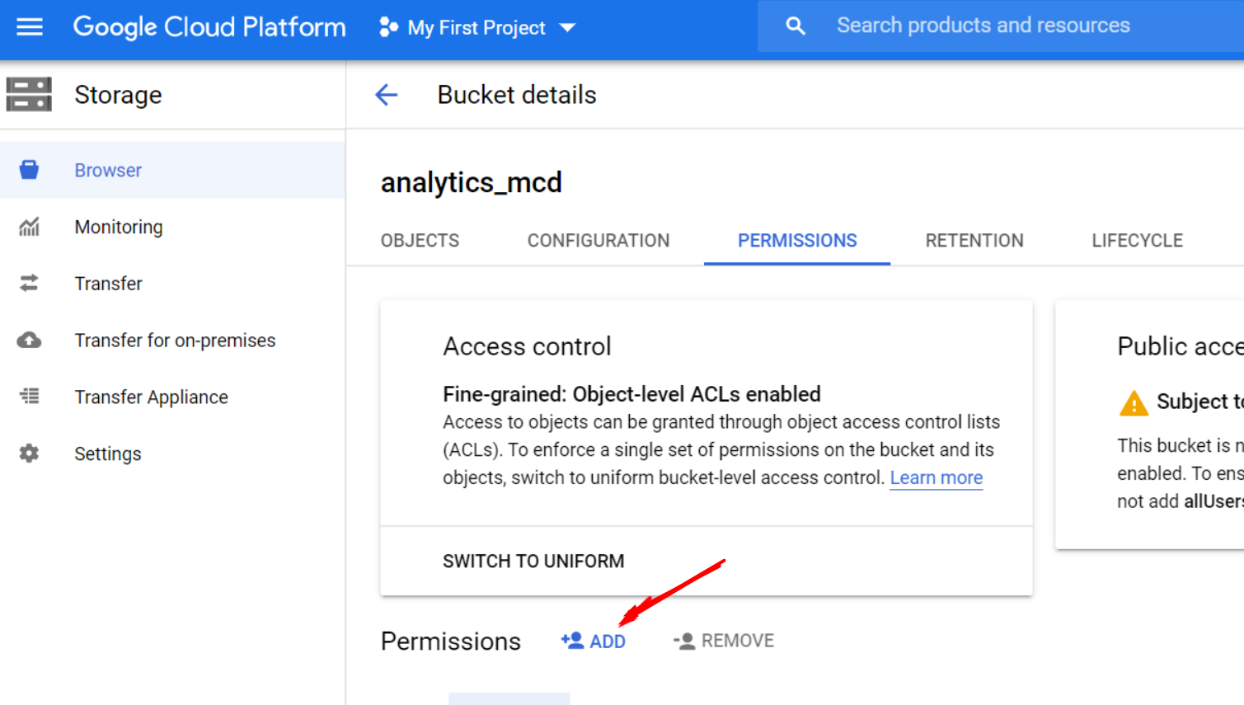Click the Browser bucket icon
This screenshot has height=705, width=1244.
pos(29,170)
